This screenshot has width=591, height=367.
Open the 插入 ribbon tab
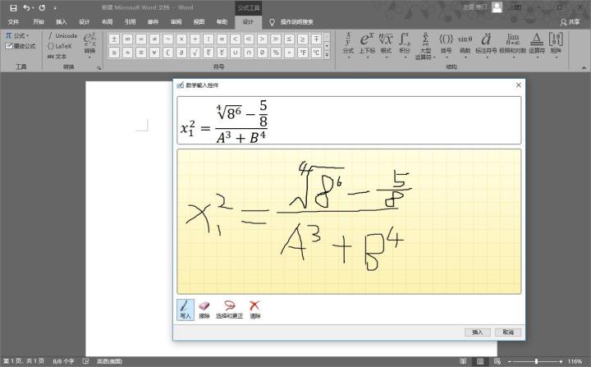coord(62,22)
